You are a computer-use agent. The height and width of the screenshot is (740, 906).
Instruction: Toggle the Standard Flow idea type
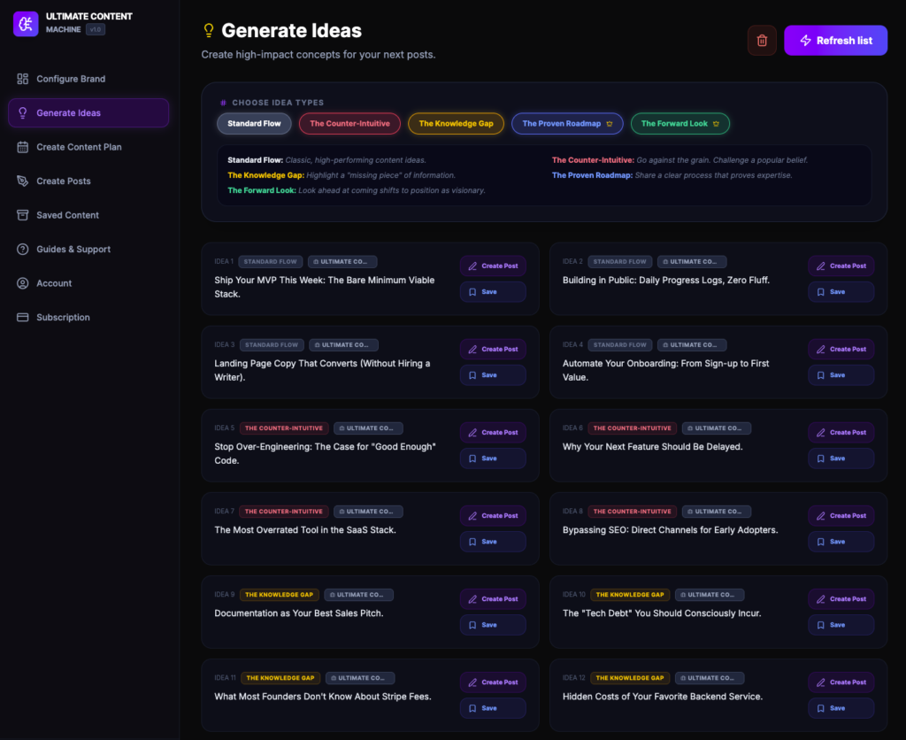point(254,124)
